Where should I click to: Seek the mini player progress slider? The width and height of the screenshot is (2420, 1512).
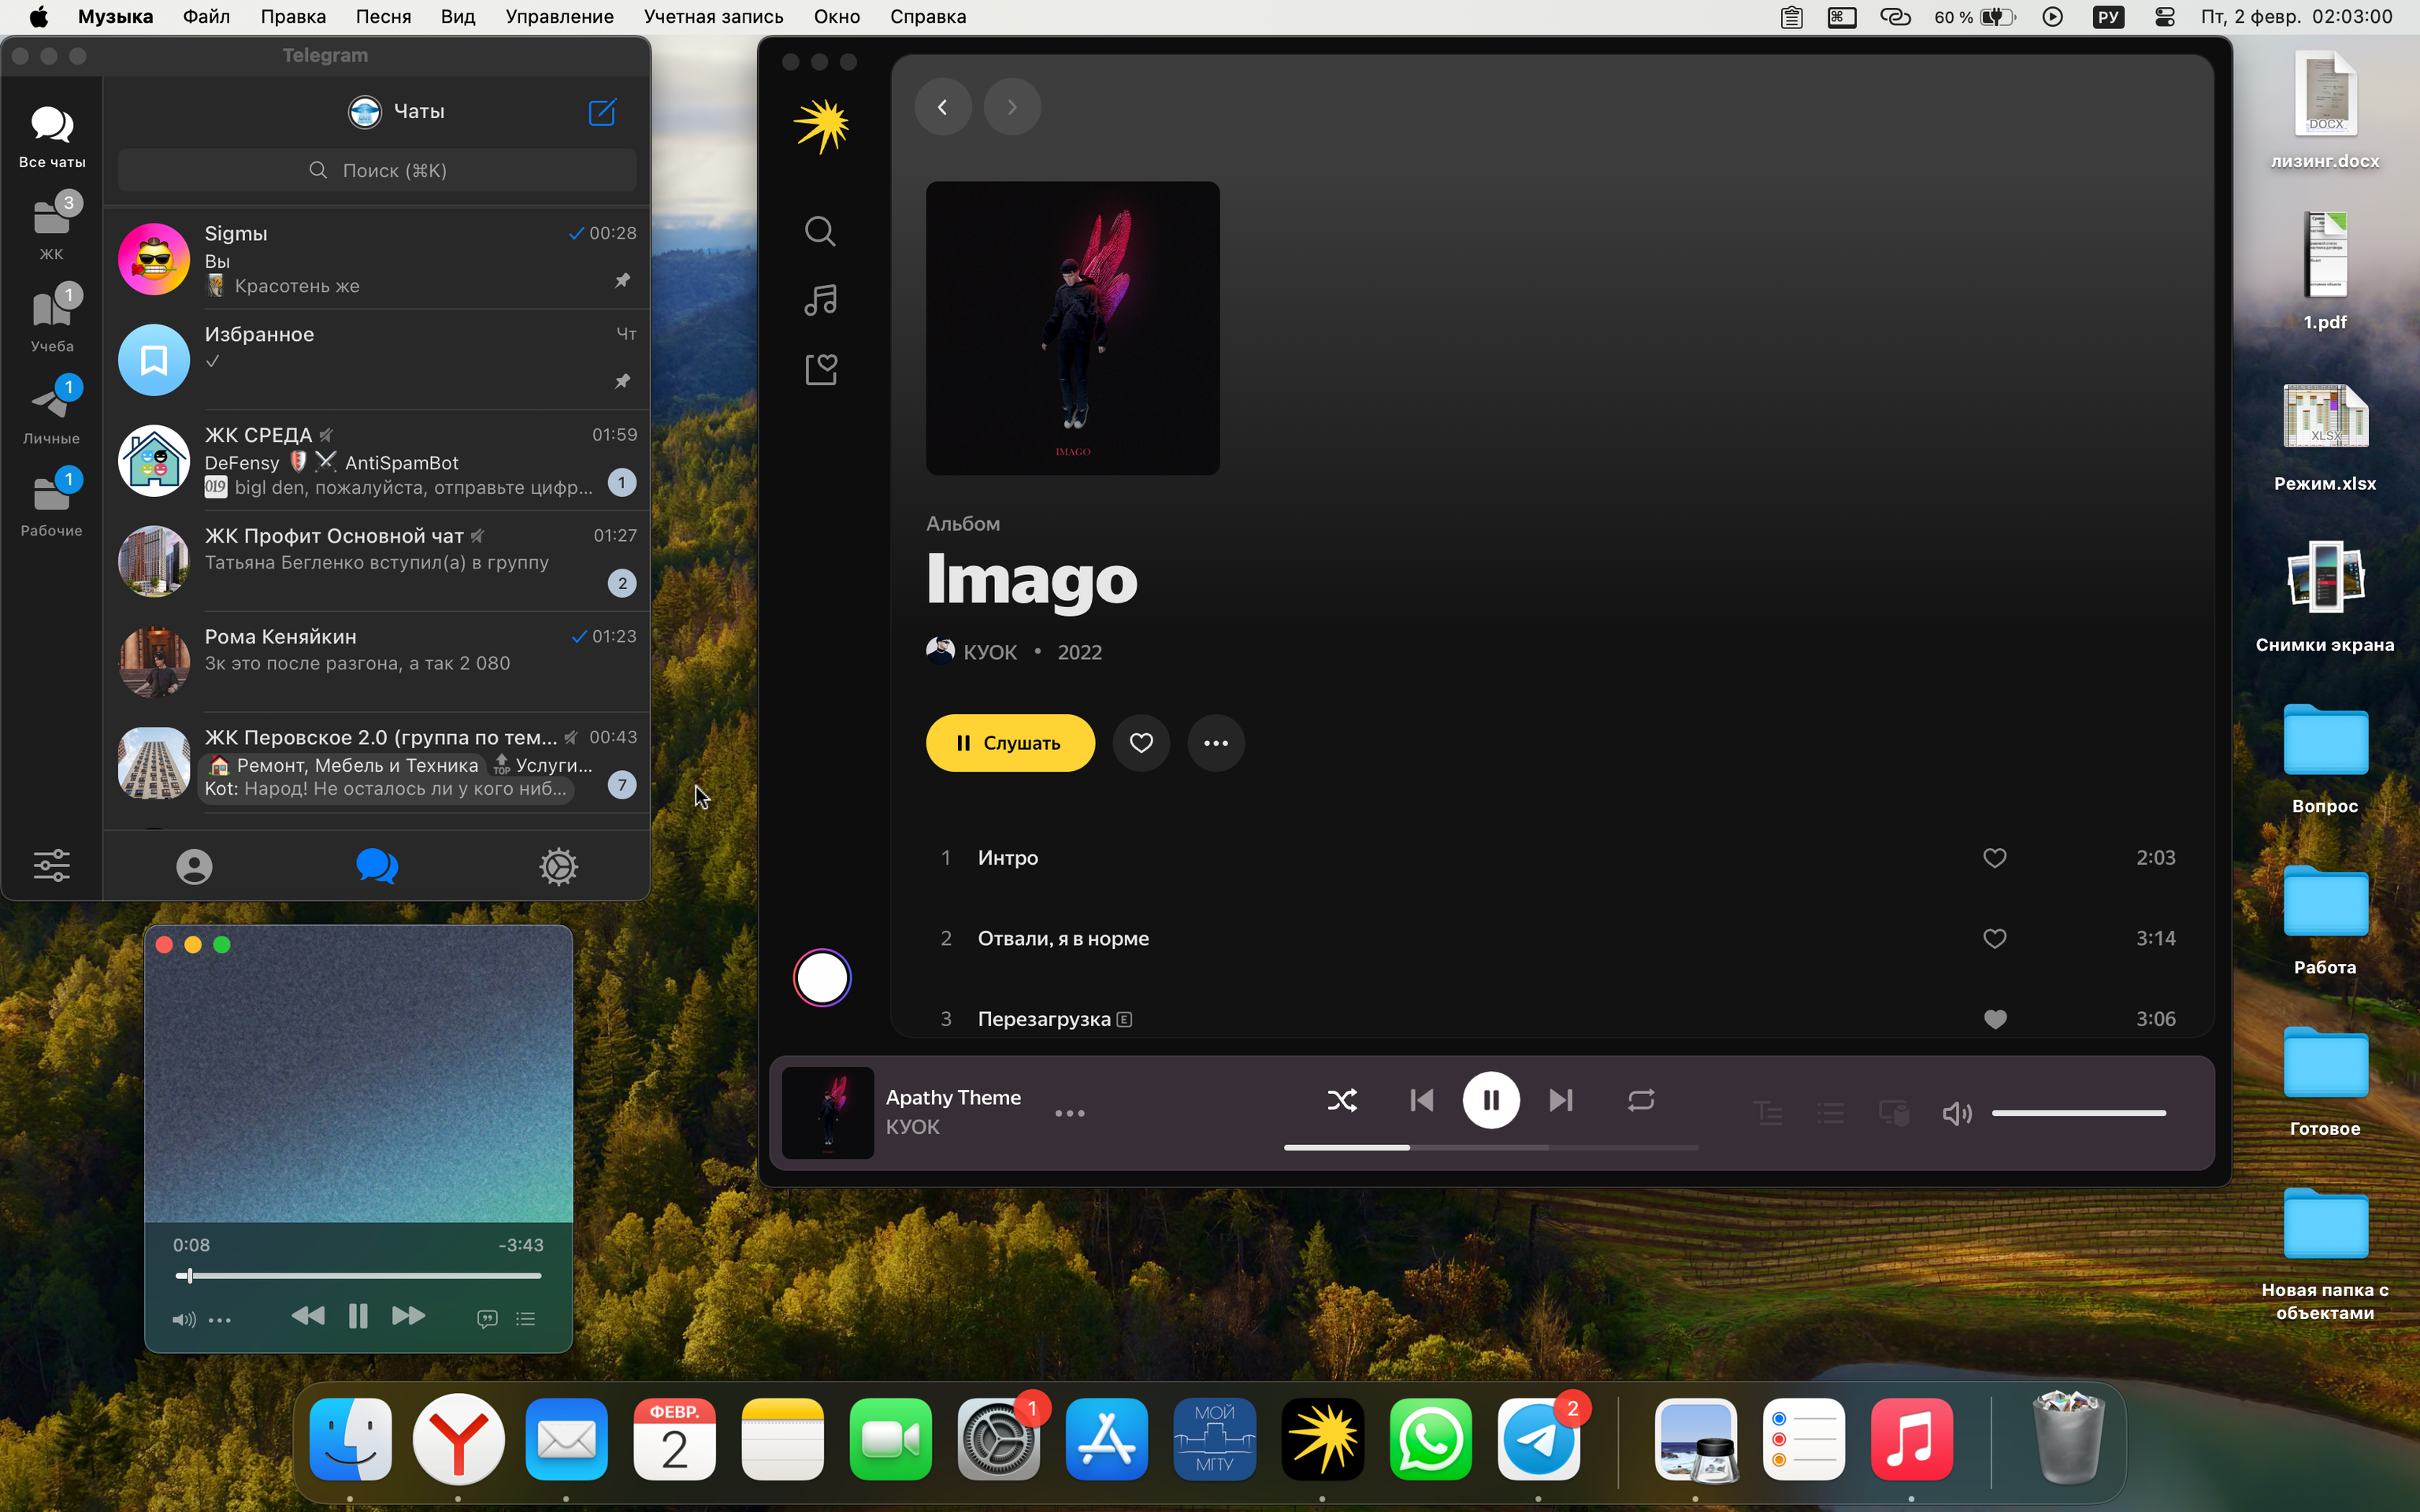(357, 1276)
